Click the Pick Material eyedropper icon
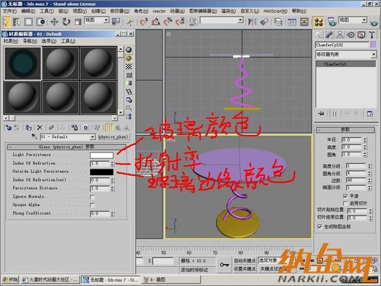The height and width of the screenshot is (286, 381). tap(34, 136)
